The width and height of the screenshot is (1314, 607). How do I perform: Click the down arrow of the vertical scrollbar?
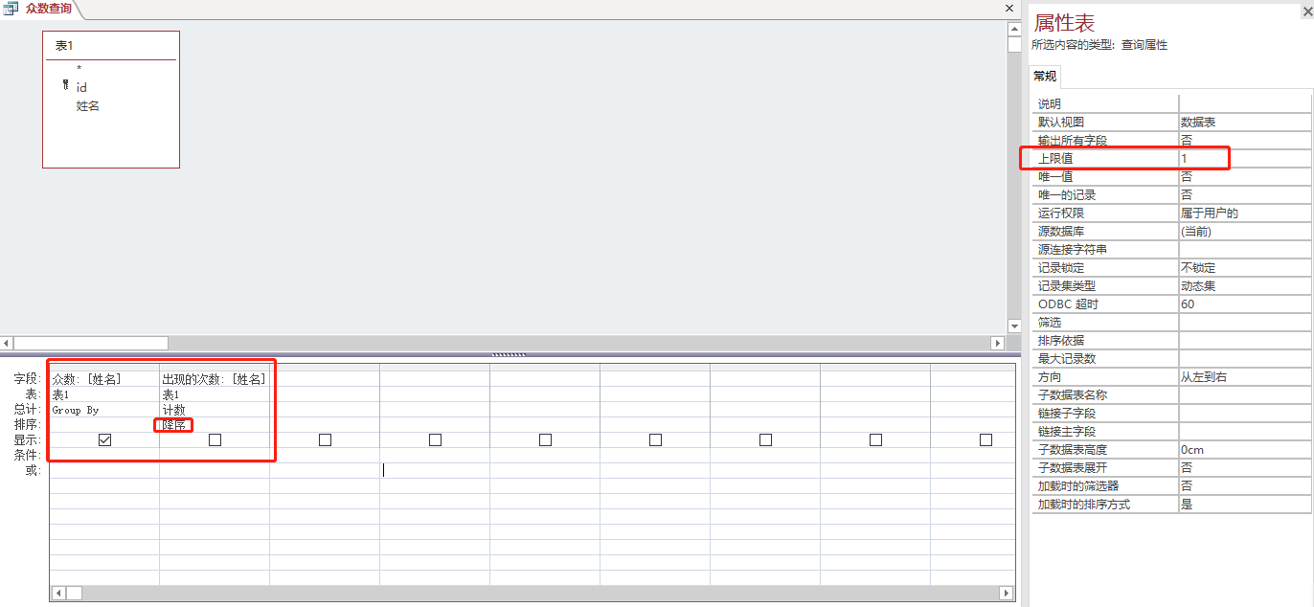pos(1014,326)
